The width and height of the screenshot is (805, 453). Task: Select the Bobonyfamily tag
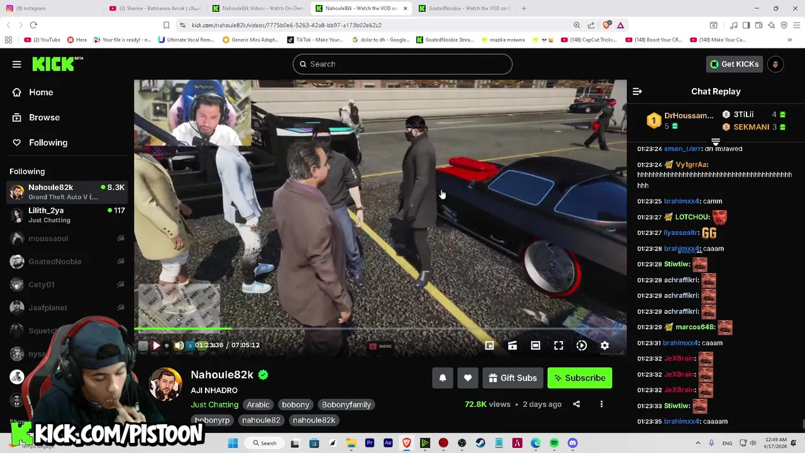(x=347, y=405)
